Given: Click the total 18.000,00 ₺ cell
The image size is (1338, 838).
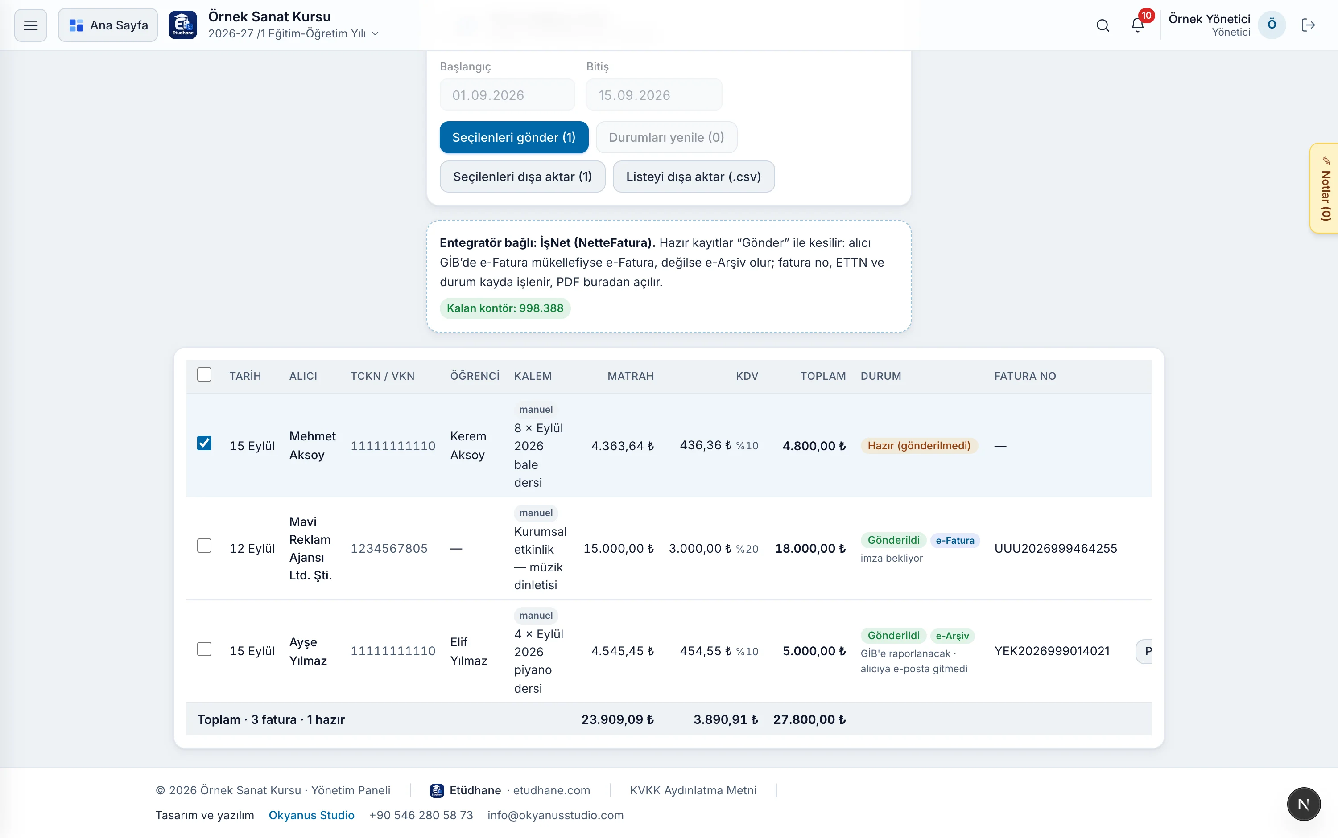Looking at the screenshot, I should point(810,548).
